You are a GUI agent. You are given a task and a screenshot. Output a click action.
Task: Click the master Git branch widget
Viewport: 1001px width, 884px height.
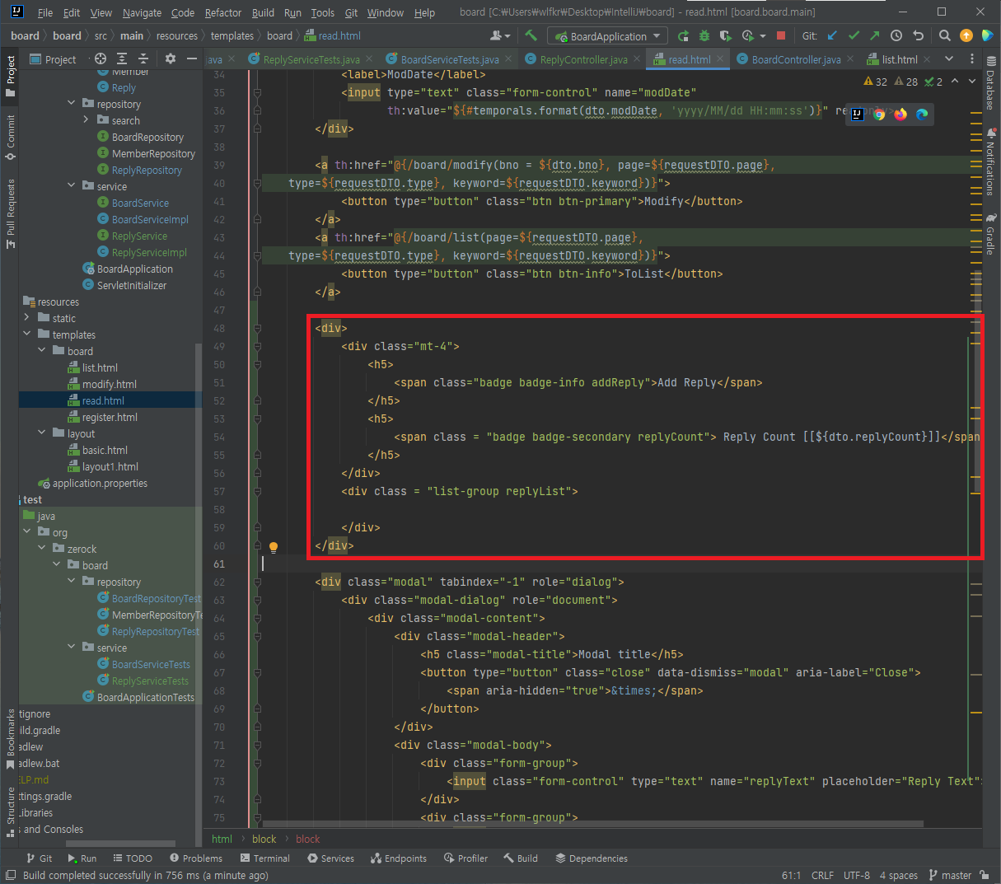[x=951, y=875]
